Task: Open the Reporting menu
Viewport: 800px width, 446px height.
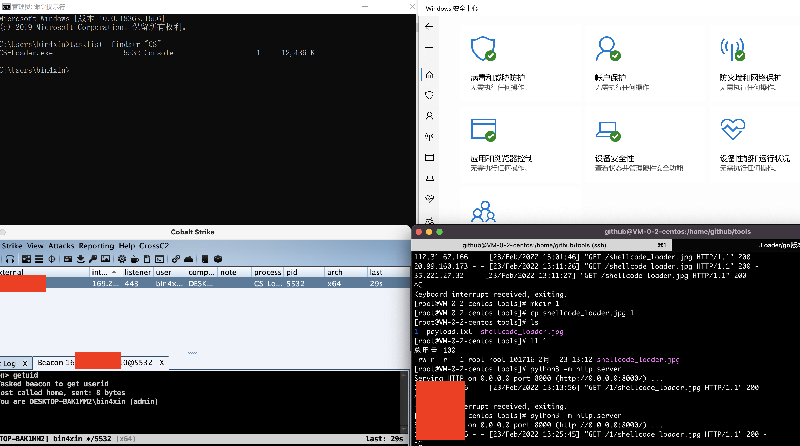Action: coord(96,246)
